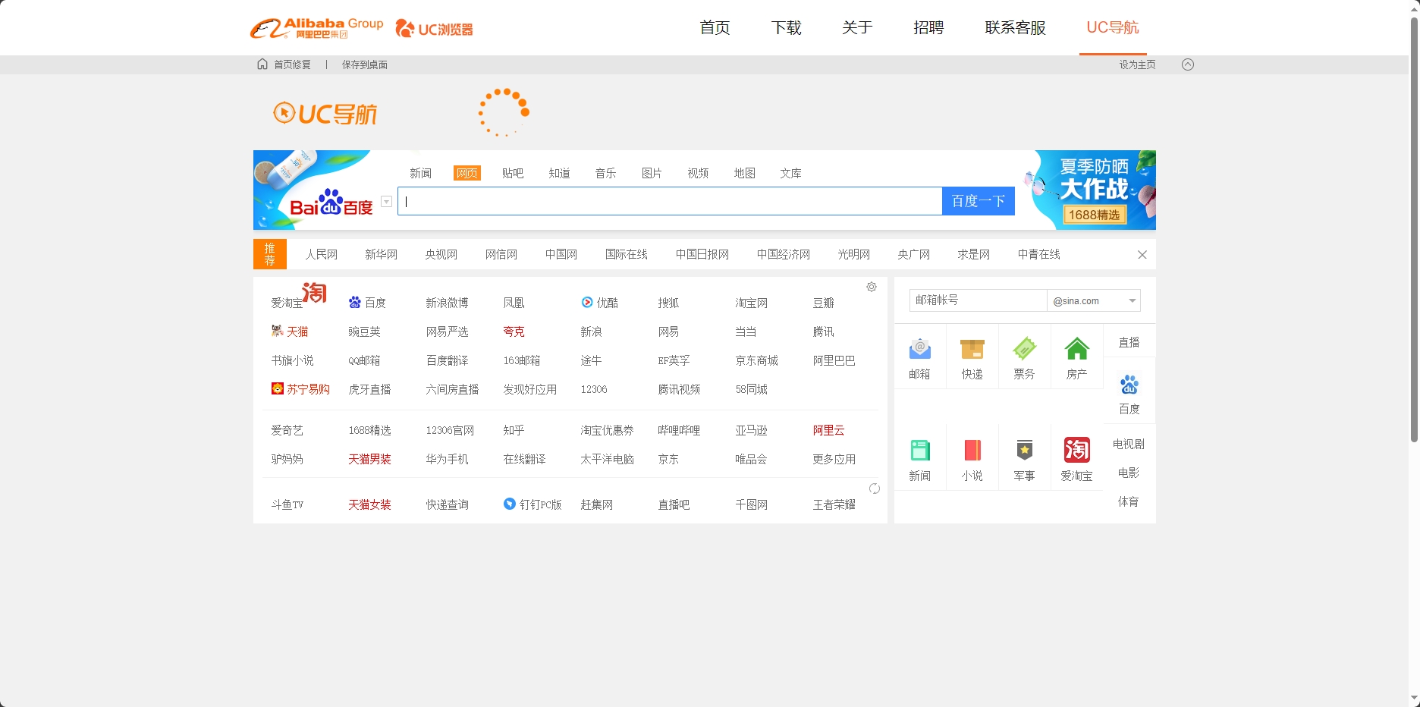Switch to the 新闻 search tab

[421, 173]
